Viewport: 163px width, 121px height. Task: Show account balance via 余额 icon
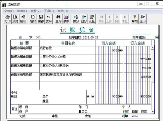66,19
